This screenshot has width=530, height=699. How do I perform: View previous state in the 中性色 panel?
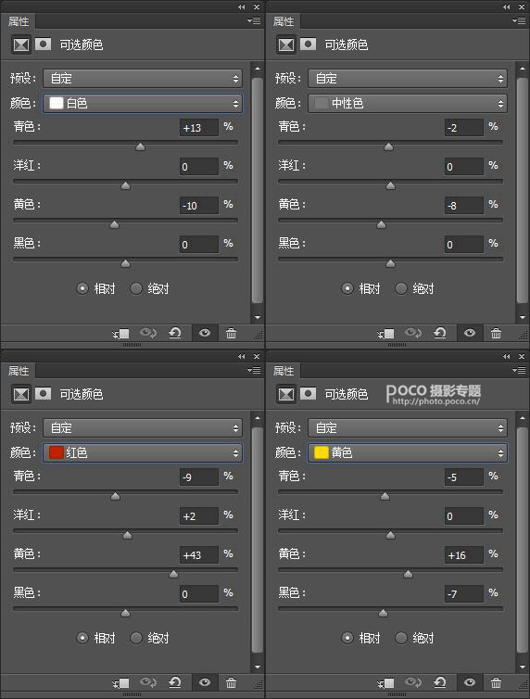(x=413, y=333)
